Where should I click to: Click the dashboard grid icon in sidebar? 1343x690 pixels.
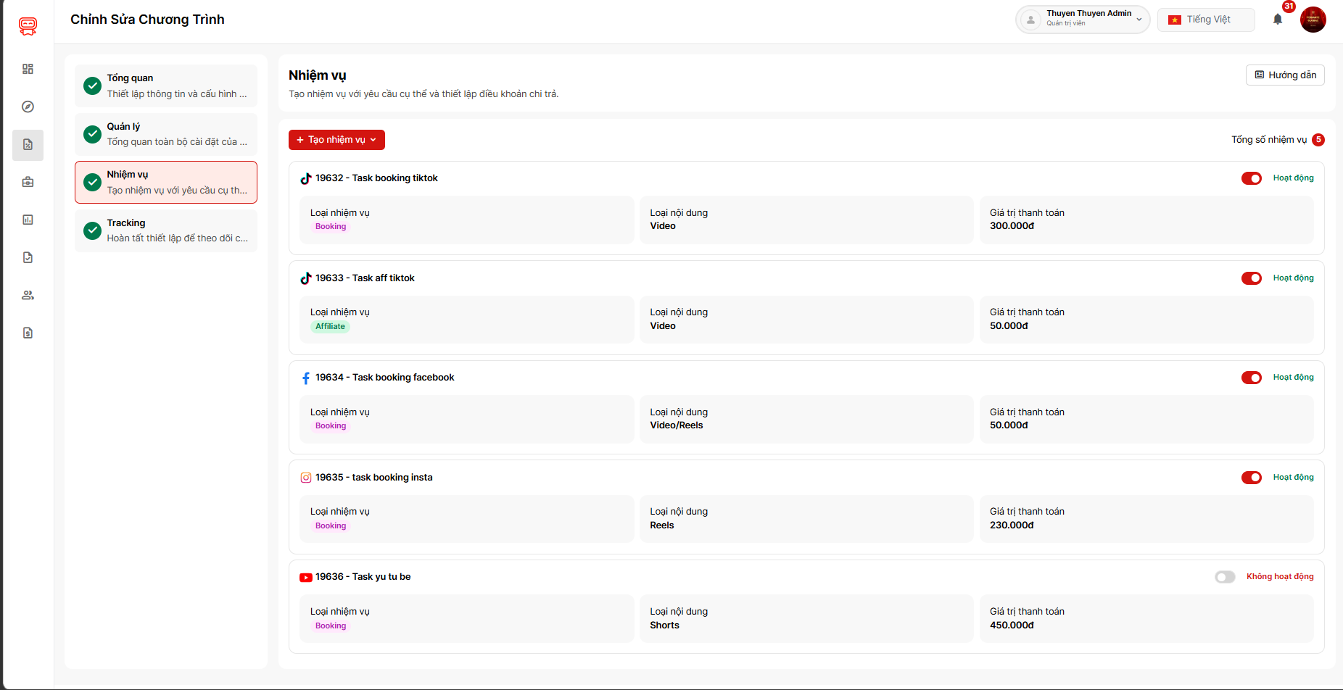coord(28,69)
